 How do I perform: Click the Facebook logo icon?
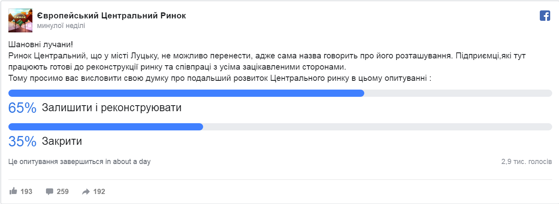[545, 16]
